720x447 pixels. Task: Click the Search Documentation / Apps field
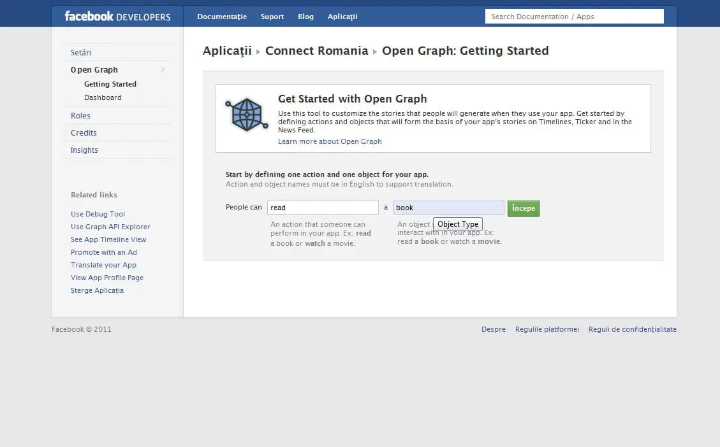click(x=574, y=17)
